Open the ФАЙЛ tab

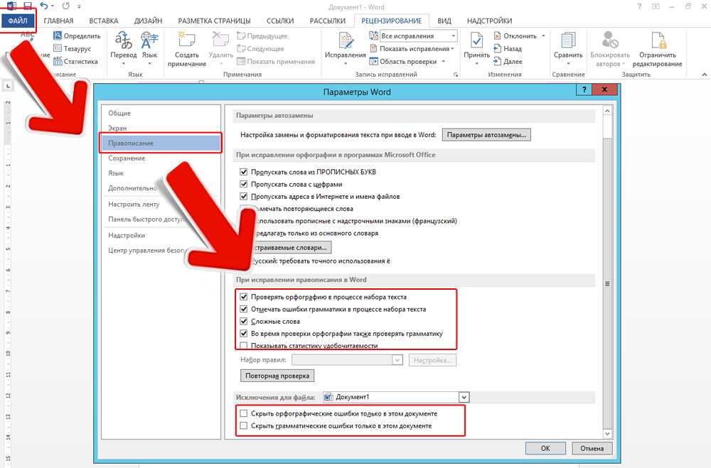[18, 21]
